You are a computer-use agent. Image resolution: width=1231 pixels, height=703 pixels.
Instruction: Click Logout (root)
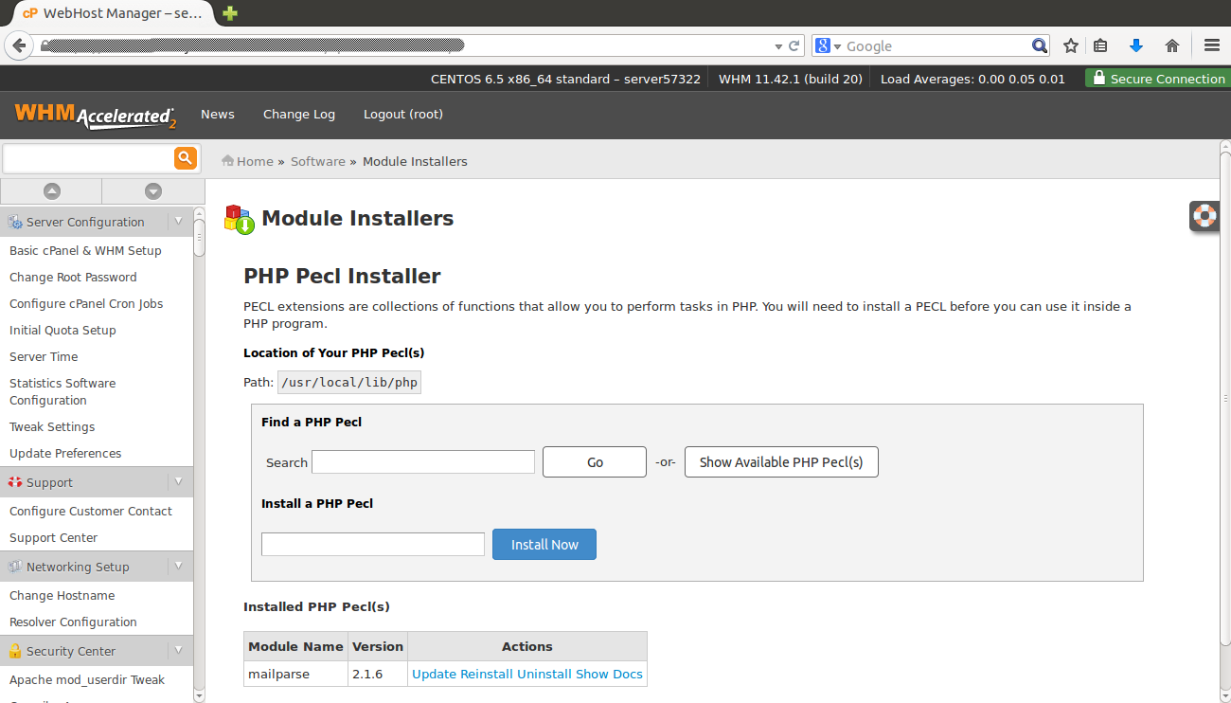tap(403, 114)
